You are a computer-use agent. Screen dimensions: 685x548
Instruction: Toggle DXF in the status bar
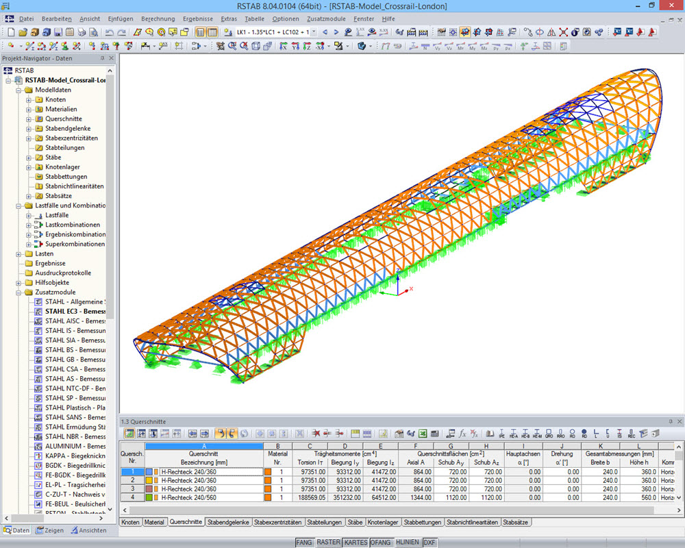point(429,543)
